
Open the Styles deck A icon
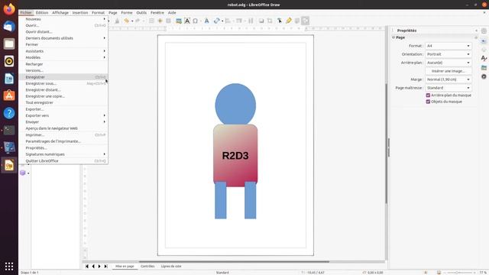coord(484,58)
